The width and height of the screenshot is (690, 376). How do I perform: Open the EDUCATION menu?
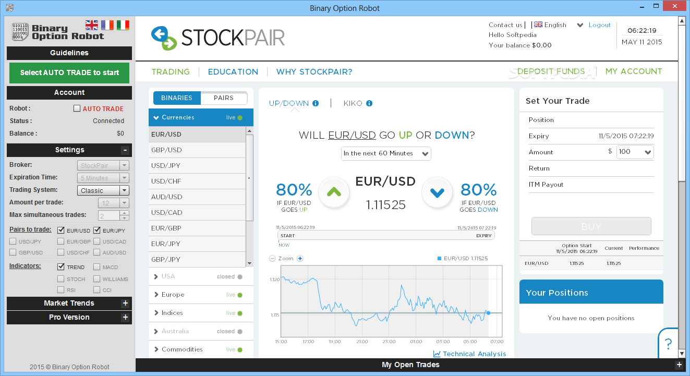click(233, 72)
